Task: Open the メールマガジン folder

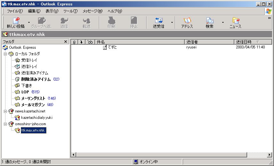Action: pyautogui.click(x=33, y=105)
